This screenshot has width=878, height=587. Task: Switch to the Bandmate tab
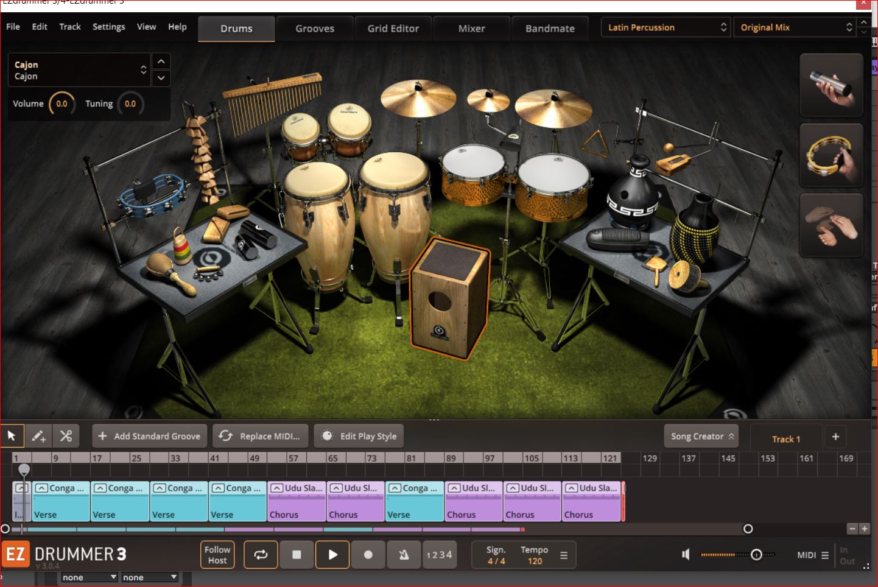tap(550, 29)
